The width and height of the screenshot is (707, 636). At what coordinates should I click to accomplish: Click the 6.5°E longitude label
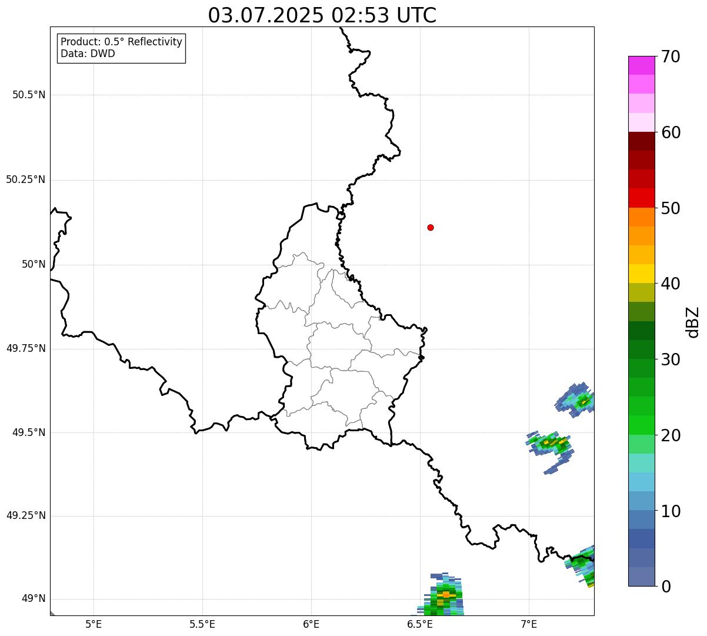(x=420, y=624)
